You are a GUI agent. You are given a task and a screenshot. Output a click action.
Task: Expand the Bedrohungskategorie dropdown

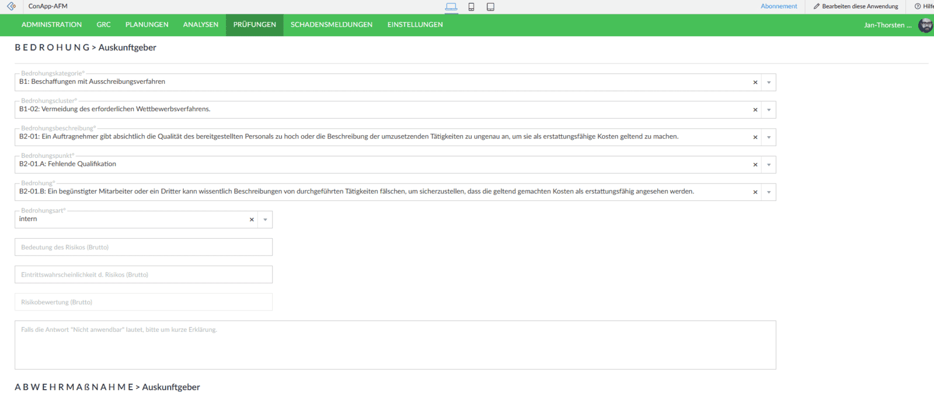tap(769, 83)
